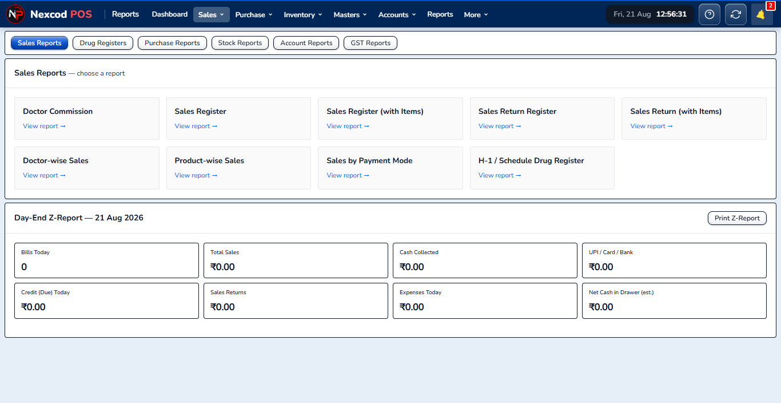
Task: Select the Sales Reports tab
Action: pyautogui.click(x=39, y=43)
